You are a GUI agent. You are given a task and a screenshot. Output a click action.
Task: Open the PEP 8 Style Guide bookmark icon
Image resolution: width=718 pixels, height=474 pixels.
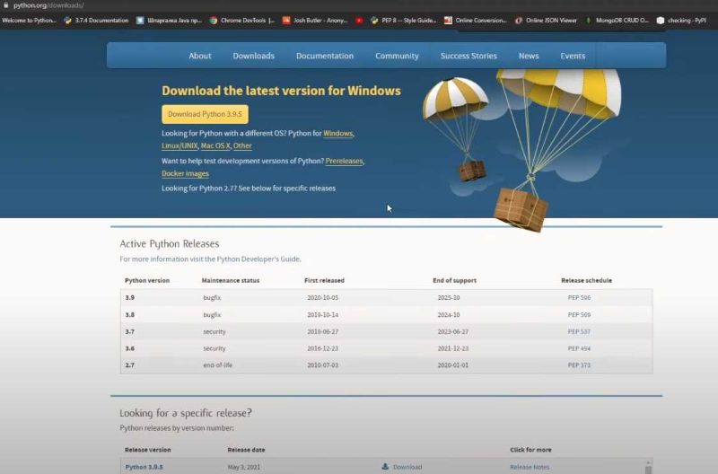pyautogui.click(x=374, y=21)
